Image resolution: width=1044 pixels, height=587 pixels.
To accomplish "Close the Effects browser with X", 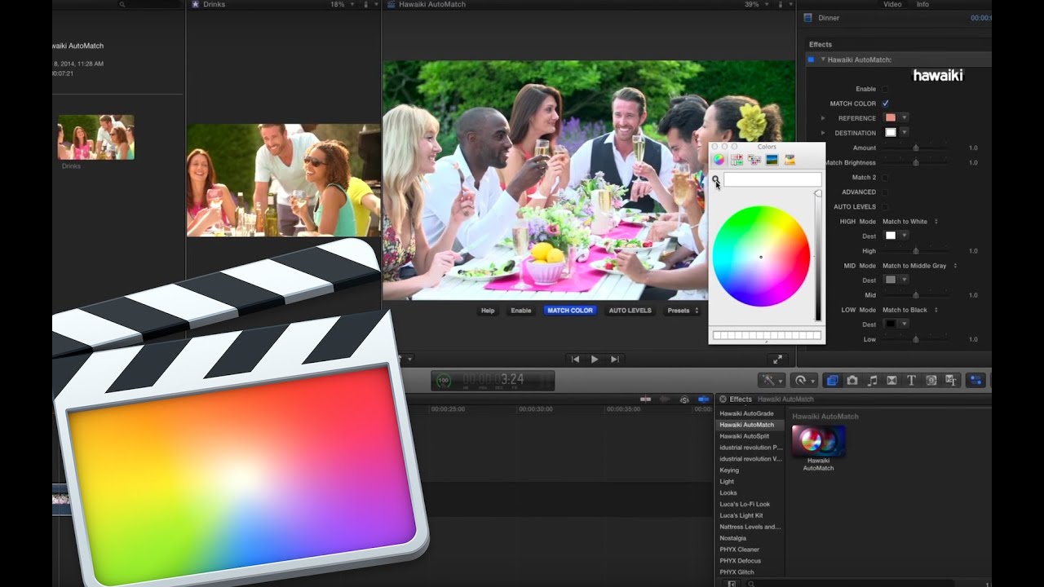I will (x=723, y=399).
